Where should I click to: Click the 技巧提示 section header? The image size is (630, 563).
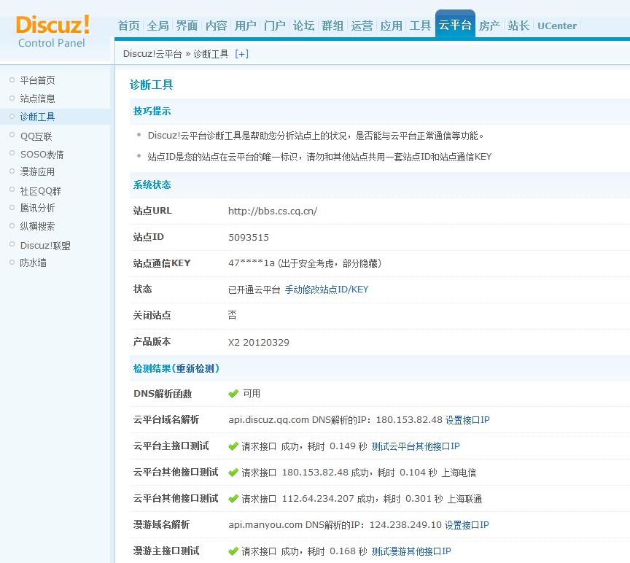pyautogui.click(x=152, y=111)
